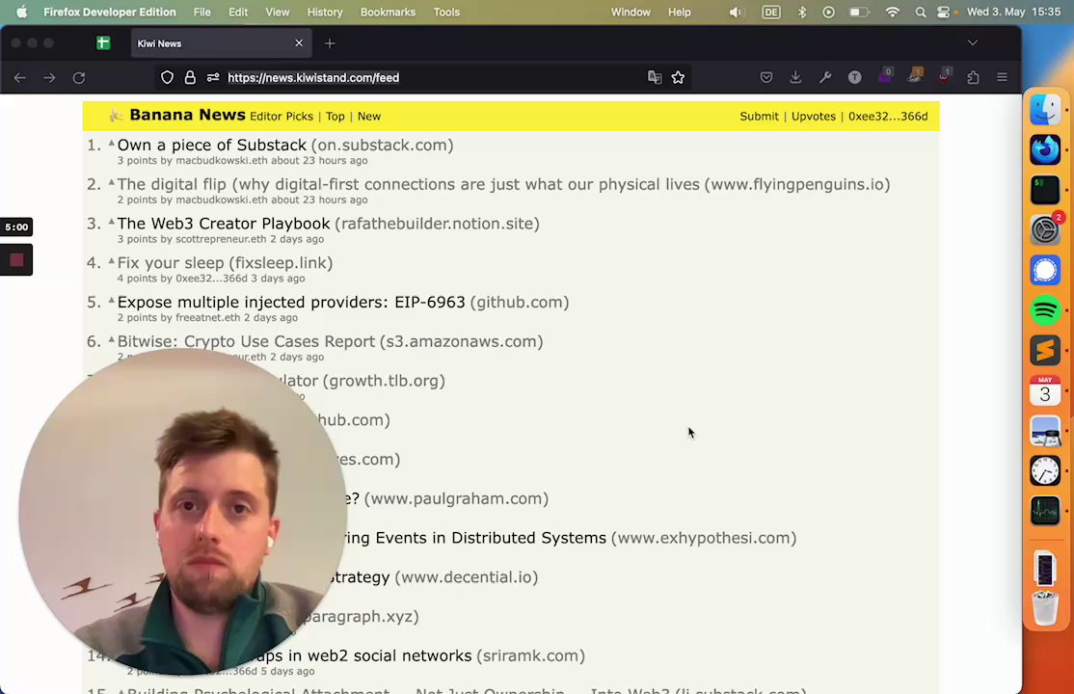Switch to the pinned green spreadsheet tab
This screenshot has width=1074, height=694.
tap(103, 43)
